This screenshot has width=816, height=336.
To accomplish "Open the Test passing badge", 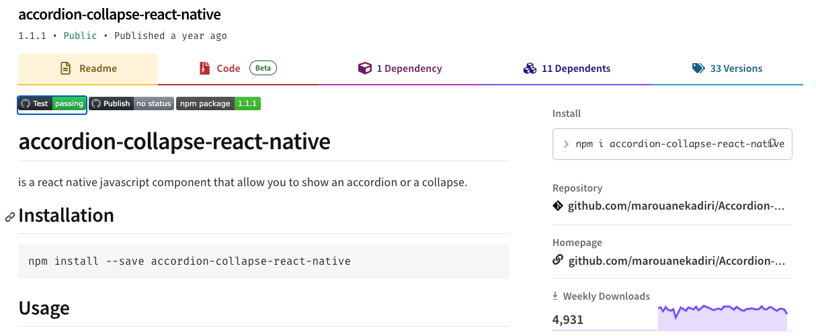I will click(x=52, y=103).
